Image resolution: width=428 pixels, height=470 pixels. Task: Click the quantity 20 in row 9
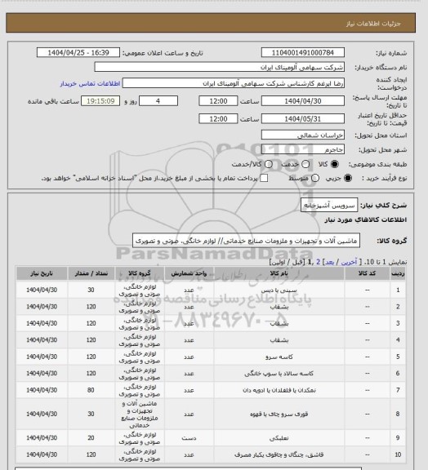click(x=91, y=437)
